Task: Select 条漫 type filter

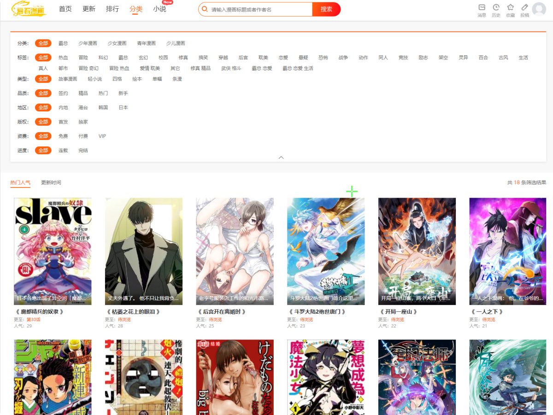Action: pyautogui.click(x=177, y=79)
